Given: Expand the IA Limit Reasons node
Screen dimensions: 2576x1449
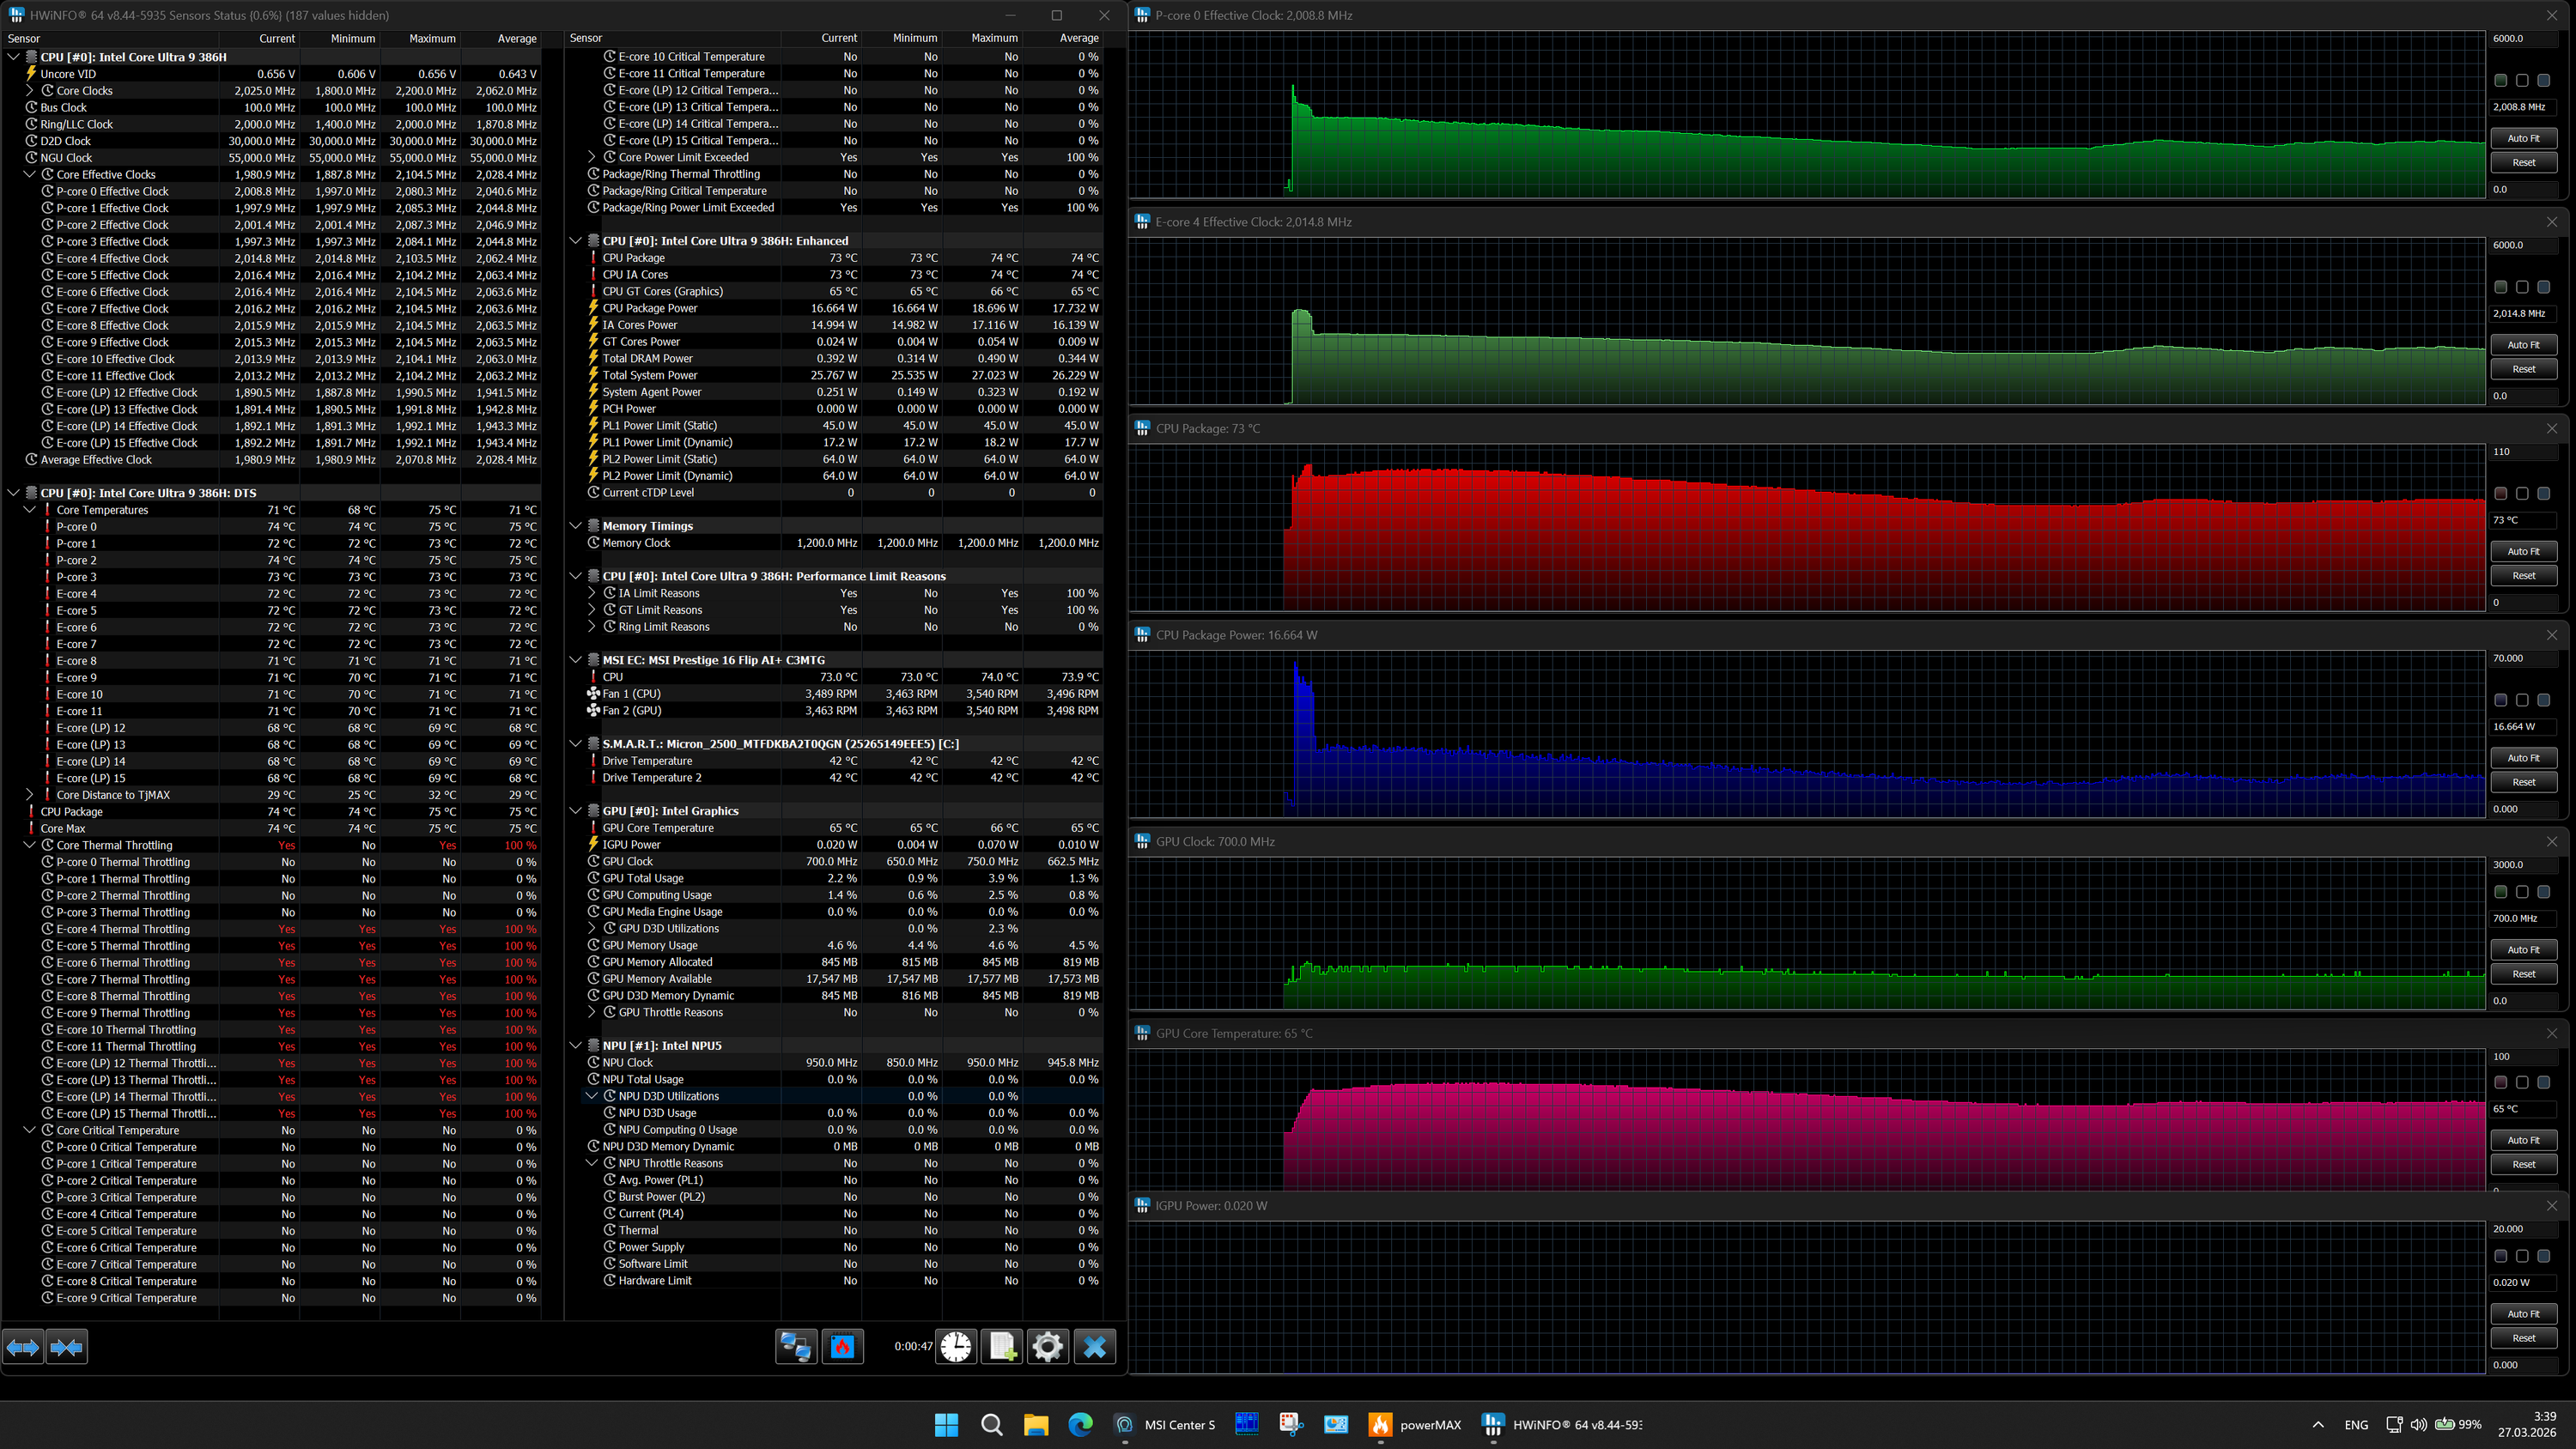Looking at the screenshot, I should 591,593.
